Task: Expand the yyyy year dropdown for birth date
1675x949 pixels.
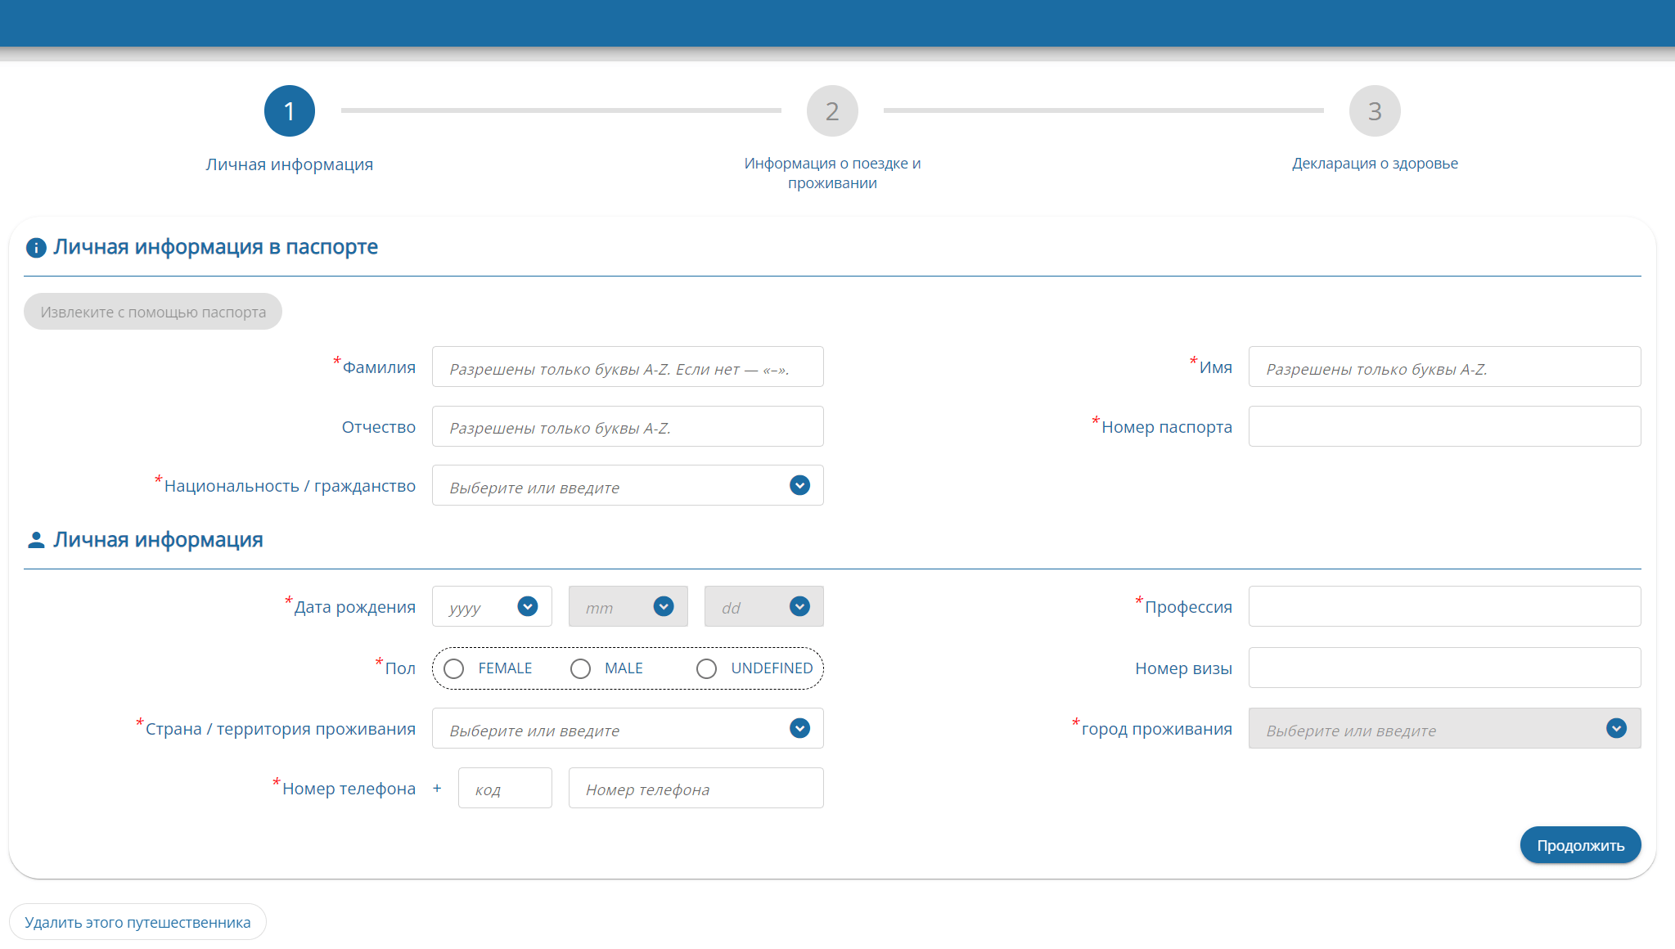Action: coord(528,606)
